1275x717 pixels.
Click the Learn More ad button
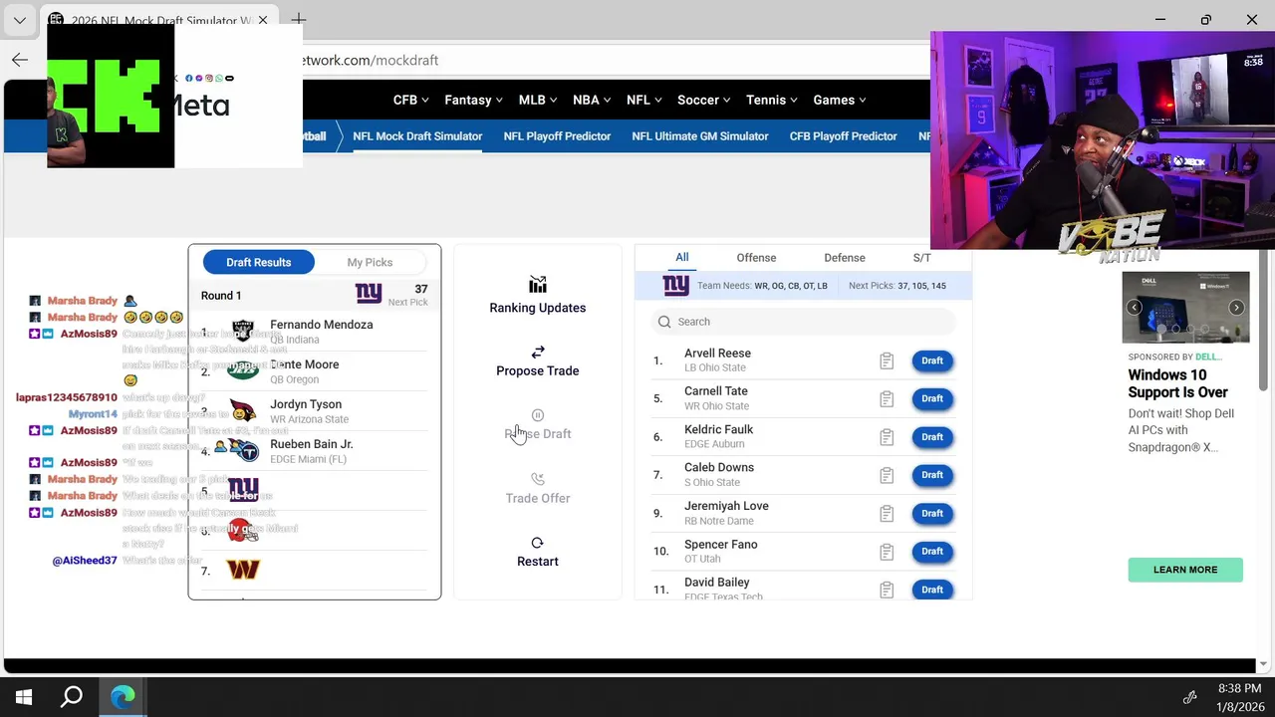(x=1185, y=570)
